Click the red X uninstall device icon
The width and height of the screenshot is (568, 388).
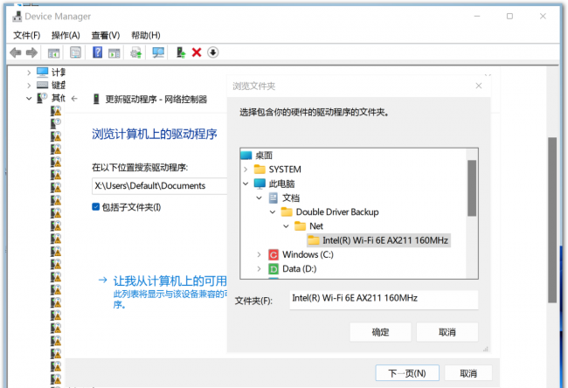[197, 52]
